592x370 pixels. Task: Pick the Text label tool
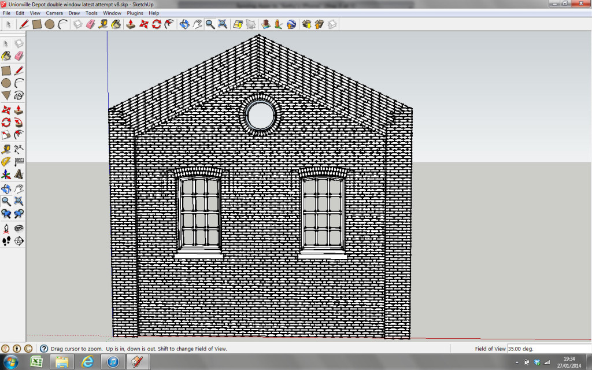(18, 162)
